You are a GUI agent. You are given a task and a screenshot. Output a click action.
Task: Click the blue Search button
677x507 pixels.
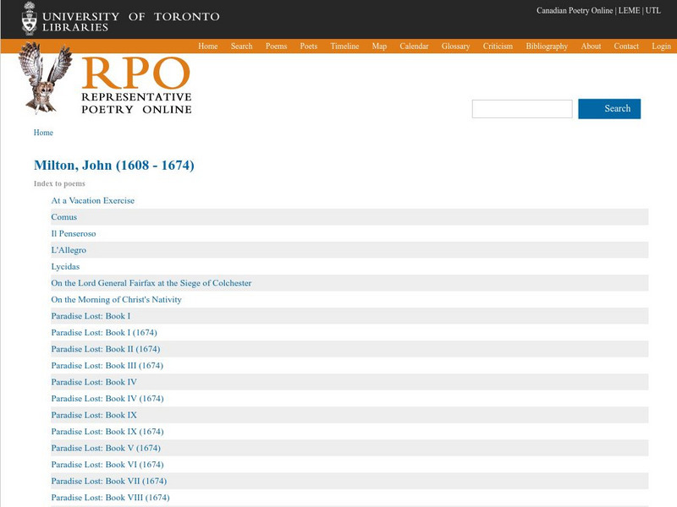pyautogui.click(x=609, y=109)
